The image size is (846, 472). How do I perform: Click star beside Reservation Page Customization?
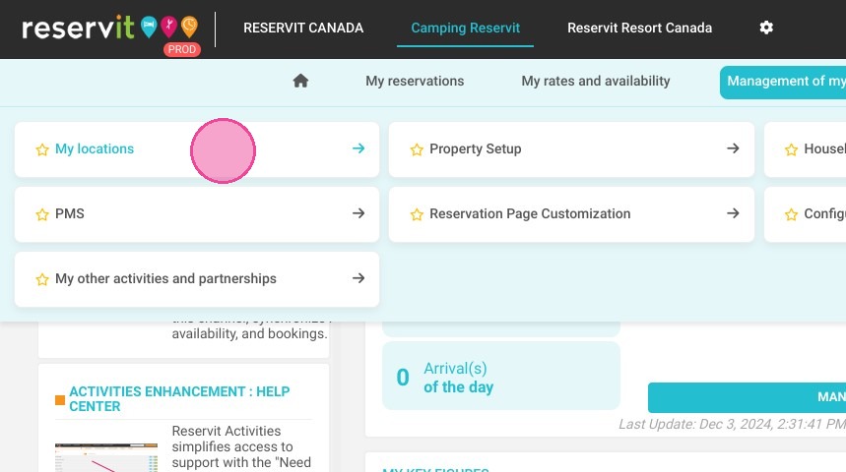(x=417, y=214)
